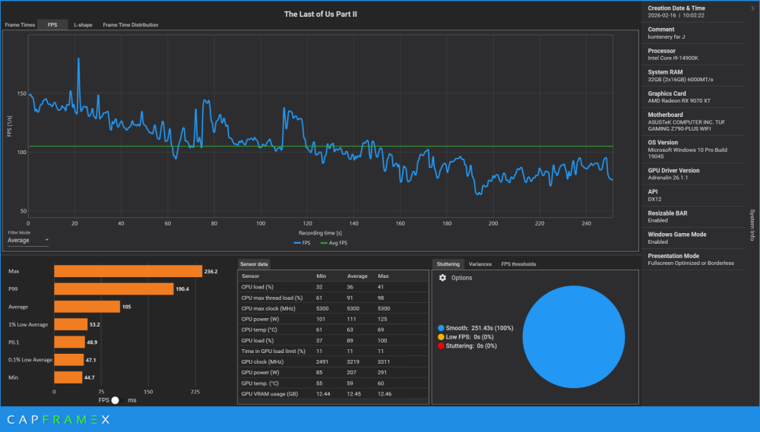Screen dimensions: 760x432
Task: Toggle the FPS / ms unit switch
Action: tap(116, 400)
